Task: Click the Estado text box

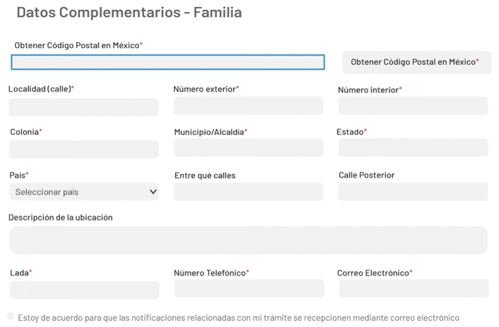Action: [413, 147]
